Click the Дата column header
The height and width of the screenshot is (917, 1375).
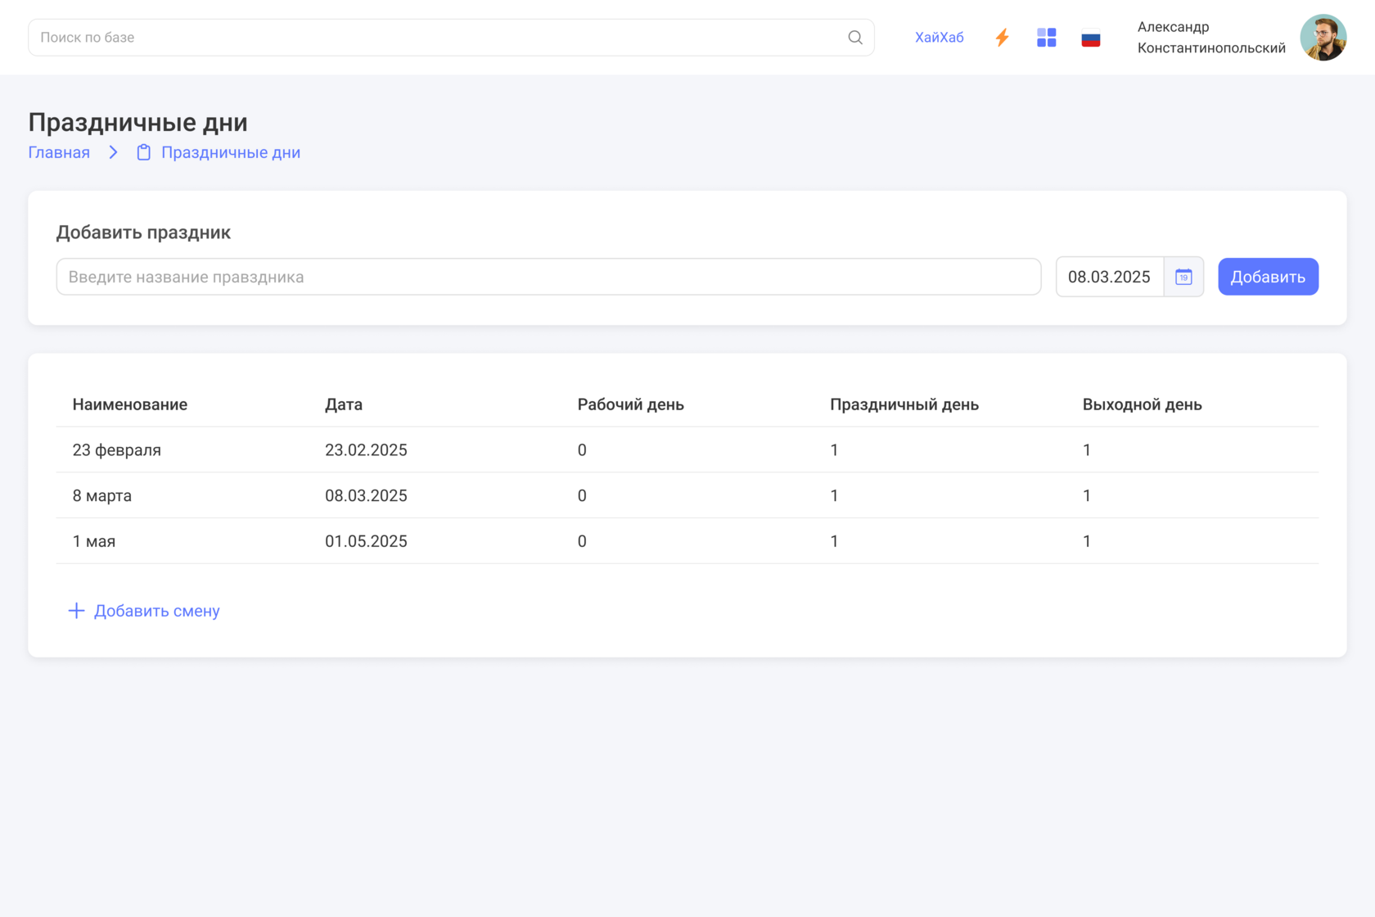pyautogui.click(x=344, y=404)
